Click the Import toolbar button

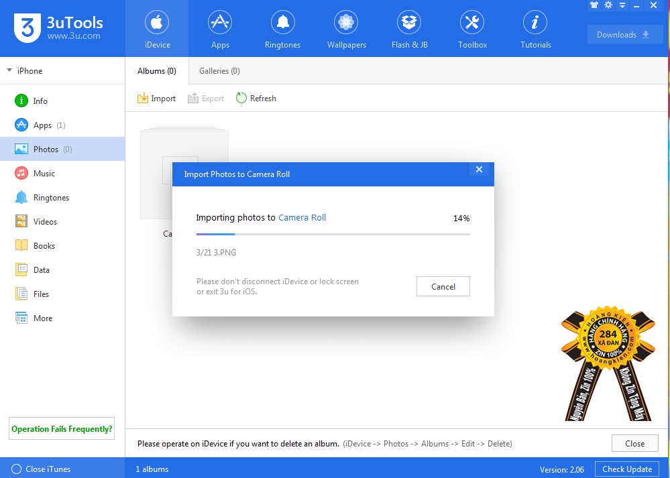156,99
